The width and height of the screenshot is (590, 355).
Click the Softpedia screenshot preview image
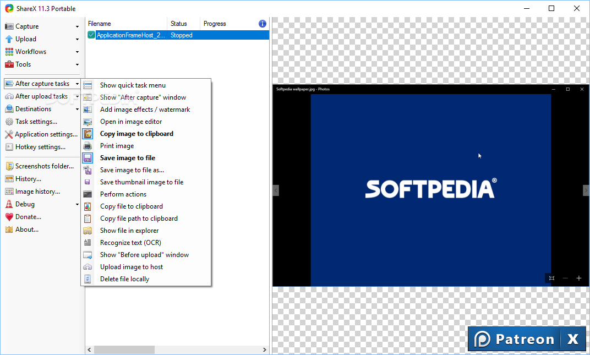click(431, 185)
